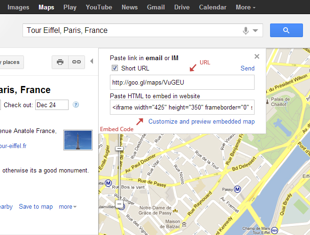Click Save to map link

pyautogui.click(x=36, y=207)
